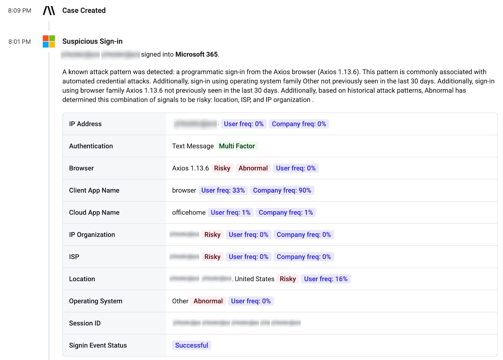The image size is (503, 360).
Task: Select the Signin Event Status row label
Action: click(98, 345)
